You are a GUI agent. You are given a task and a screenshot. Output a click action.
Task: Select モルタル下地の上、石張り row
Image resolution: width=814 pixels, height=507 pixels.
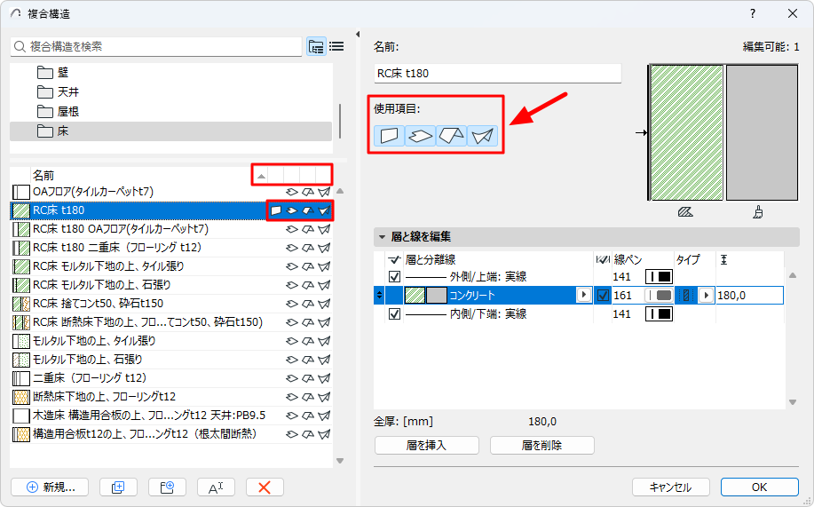click(x=170, y=360)
